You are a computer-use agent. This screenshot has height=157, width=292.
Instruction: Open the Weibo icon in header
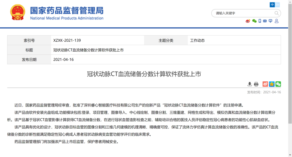pyautogui.click(x=248, y=21)
